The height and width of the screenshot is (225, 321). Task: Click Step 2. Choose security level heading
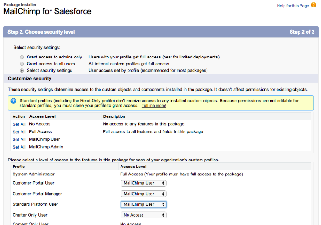[41, 32]
